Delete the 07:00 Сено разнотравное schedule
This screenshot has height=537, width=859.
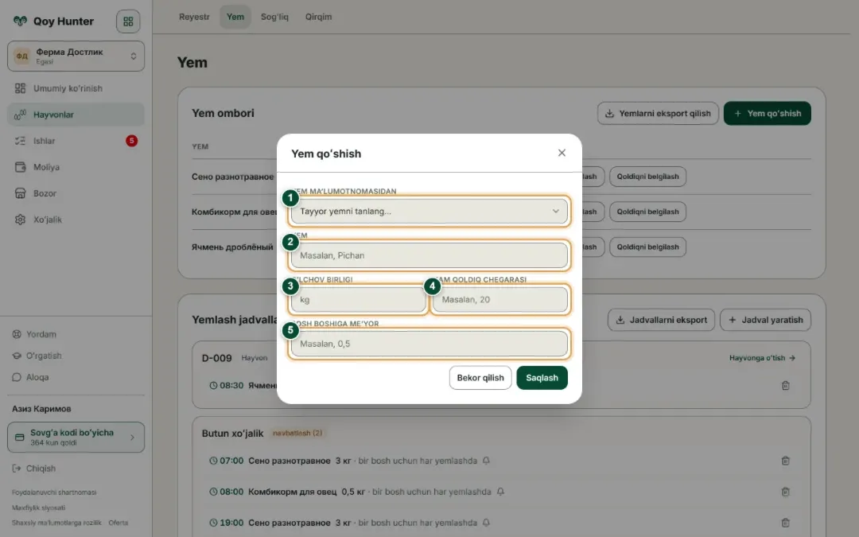(x=786, y=461)
